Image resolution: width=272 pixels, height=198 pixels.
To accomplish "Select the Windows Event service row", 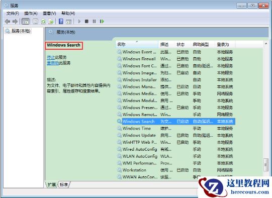I will click(x=176, y=52).
